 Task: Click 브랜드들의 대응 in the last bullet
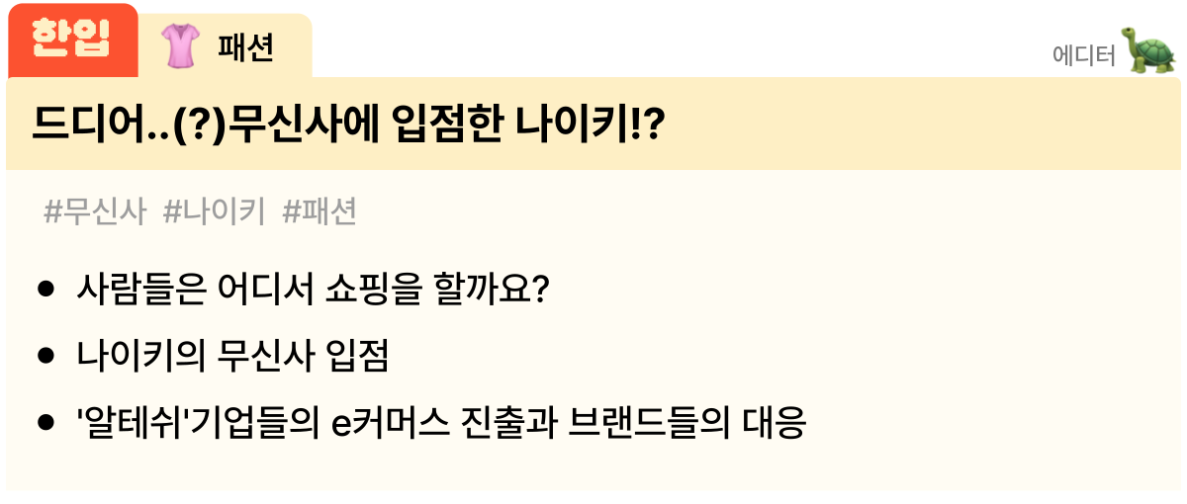click(688, 423)
